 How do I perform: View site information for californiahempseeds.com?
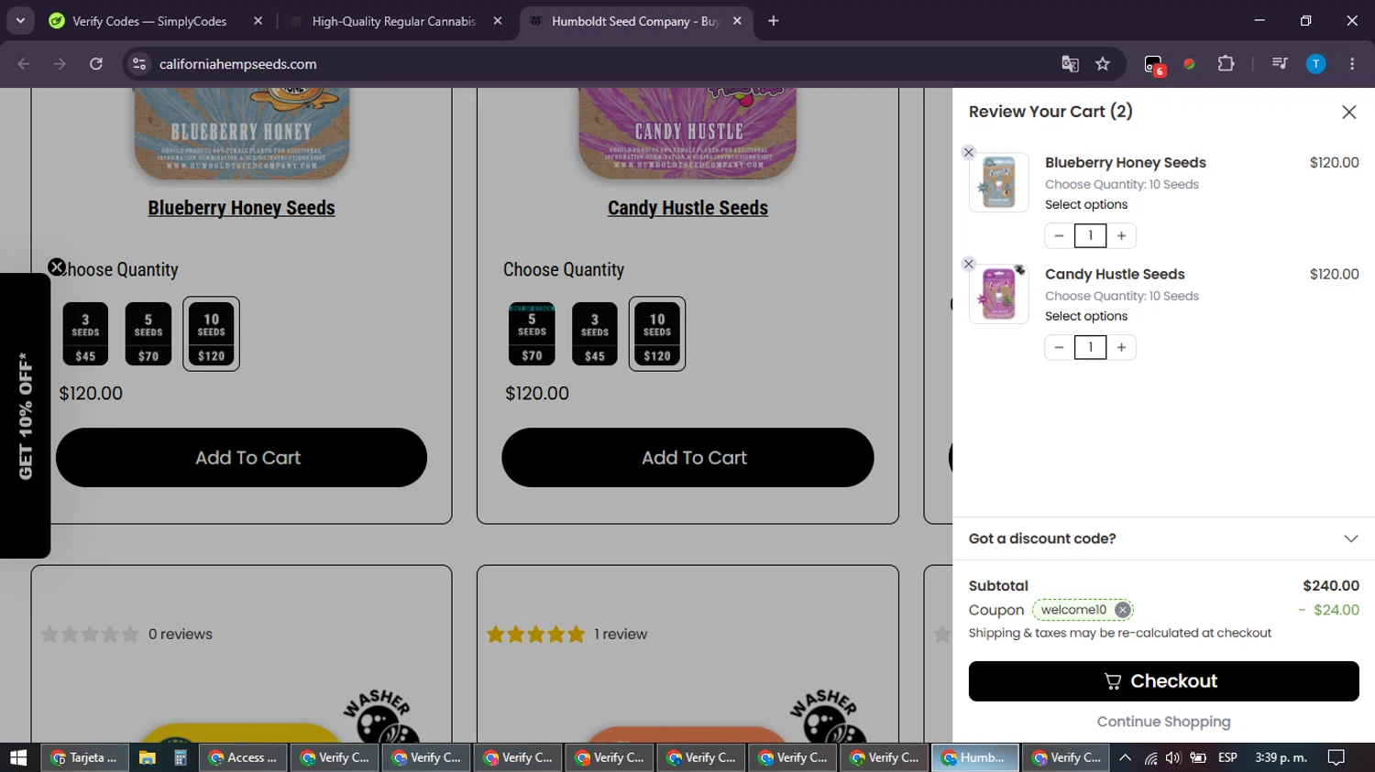[139, 64]
